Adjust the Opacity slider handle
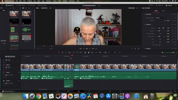 [165, 21]
